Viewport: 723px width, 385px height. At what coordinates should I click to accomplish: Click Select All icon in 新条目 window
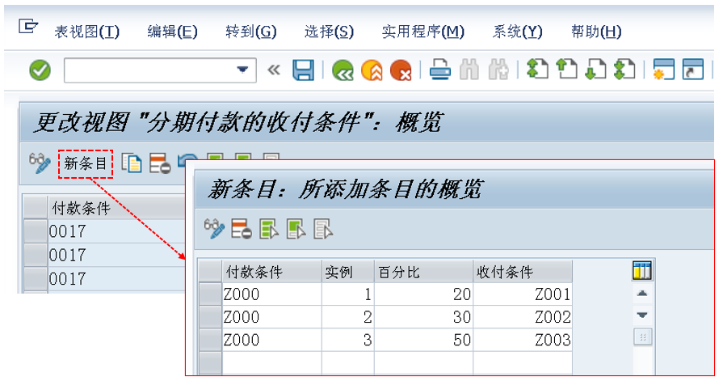pyautogui.click(x=269, y=229)
